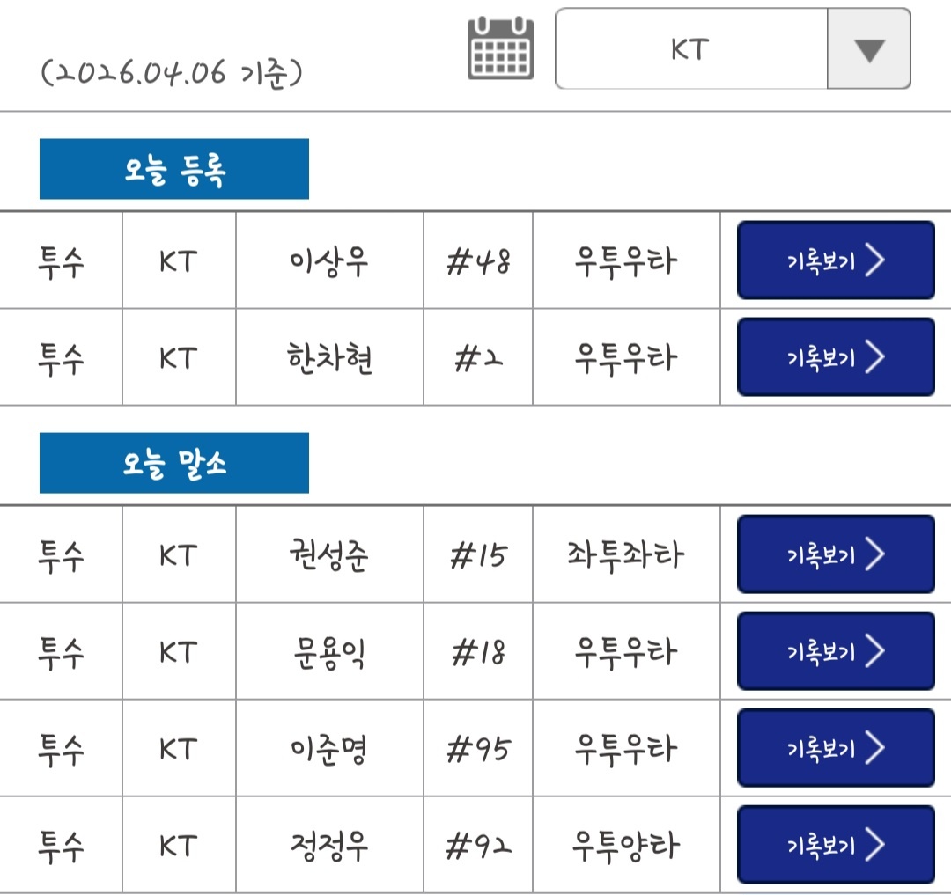Image resolution: width=951 pixels, height=895 pixels.
Task: Select 한차현's jersey number #2
Action: pos(477,357)
